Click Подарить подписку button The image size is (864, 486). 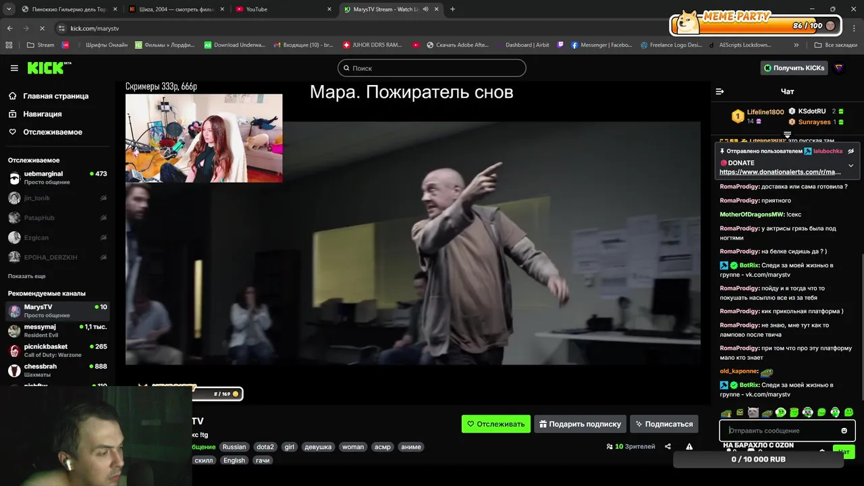point(580,424)
